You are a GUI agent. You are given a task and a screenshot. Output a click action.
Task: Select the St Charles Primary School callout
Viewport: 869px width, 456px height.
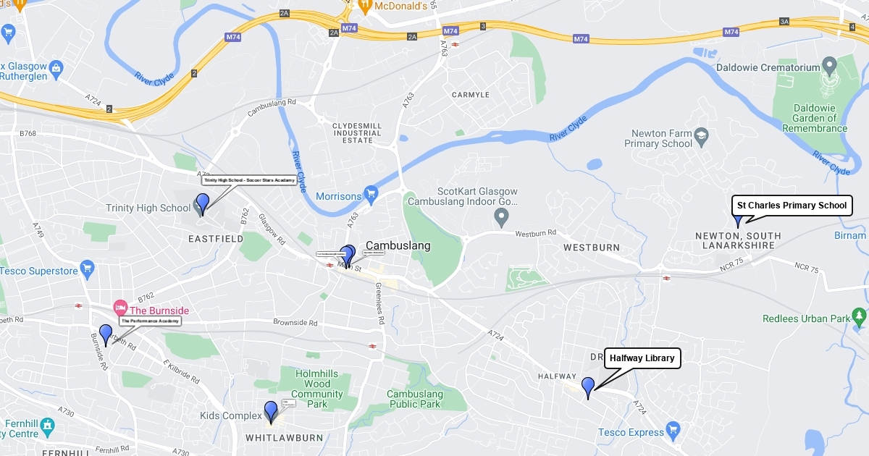792,206
